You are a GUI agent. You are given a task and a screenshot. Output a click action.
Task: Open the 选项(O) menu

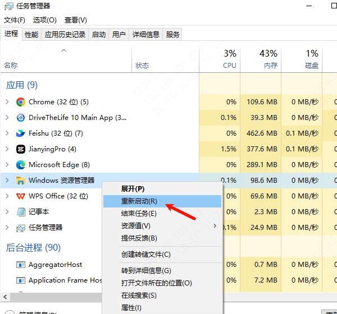(45, 20)
